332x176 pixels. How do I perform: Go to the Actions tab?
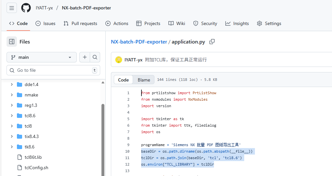pos(117,23)
